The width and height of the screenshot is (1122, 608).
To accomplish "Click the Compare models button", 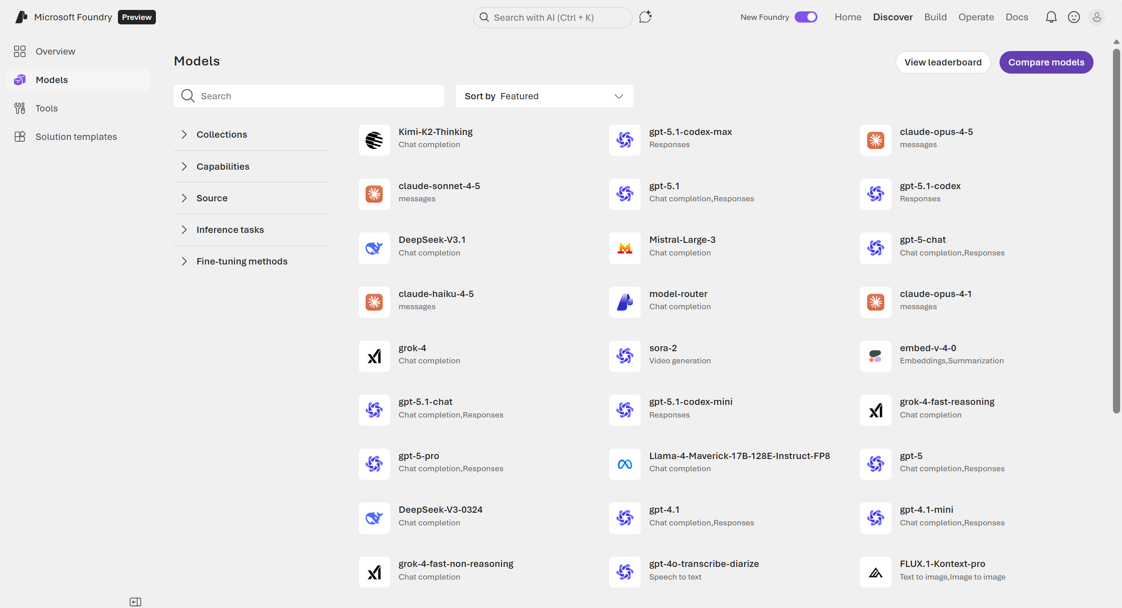I will (1046, 62).
